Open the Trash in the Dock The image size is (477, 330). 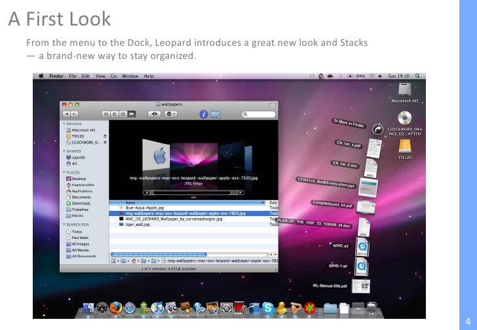click(372, 308)
